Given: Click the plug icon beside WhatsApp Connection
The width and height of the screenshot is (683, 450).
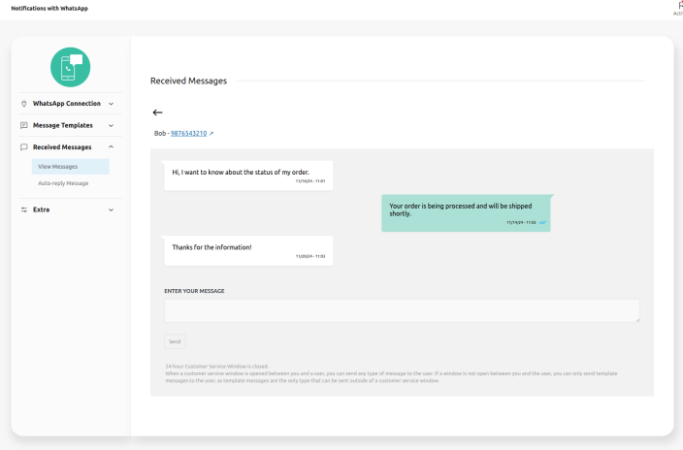Looking at the screenshot, I should pos(24,104).
